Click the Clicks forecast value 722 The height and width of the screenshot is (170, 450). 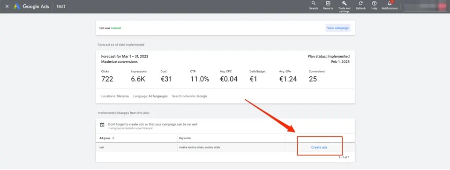pos(107,79)
